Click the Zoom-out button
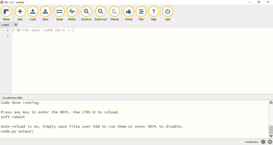 click(x=101, y=13)
